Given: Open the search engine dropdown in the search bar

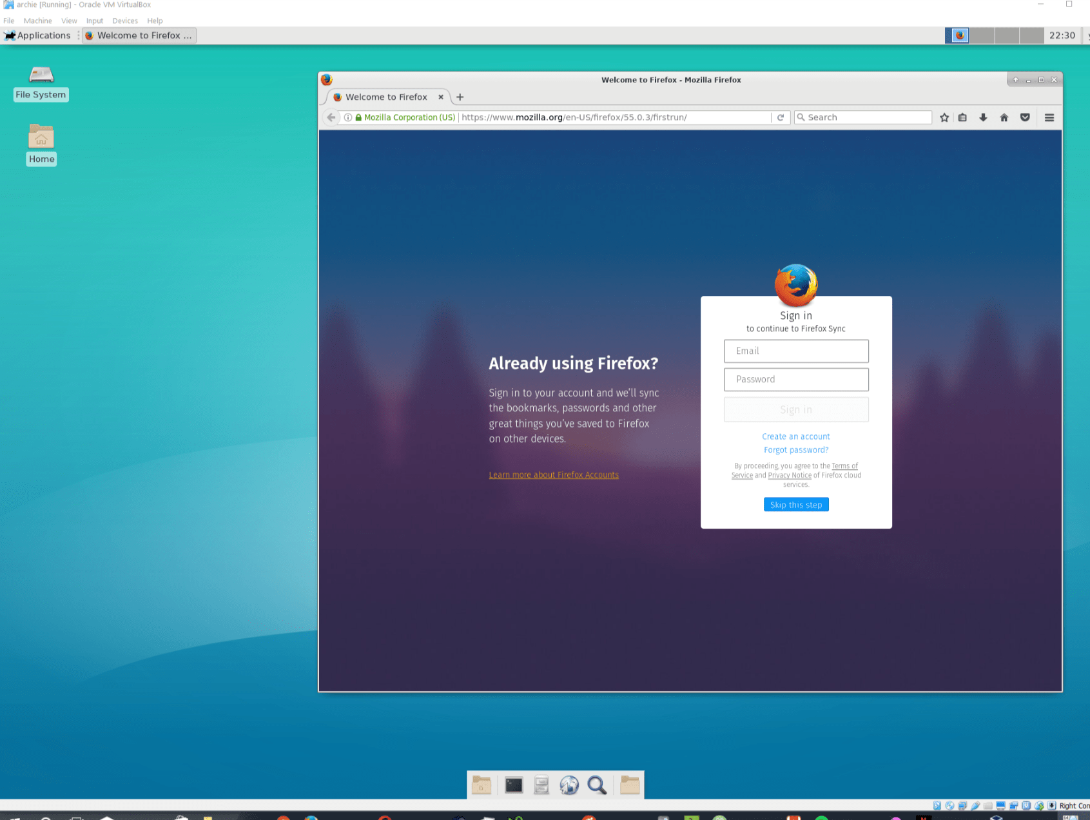Looking at the screenshot, I should coord(801,117).
